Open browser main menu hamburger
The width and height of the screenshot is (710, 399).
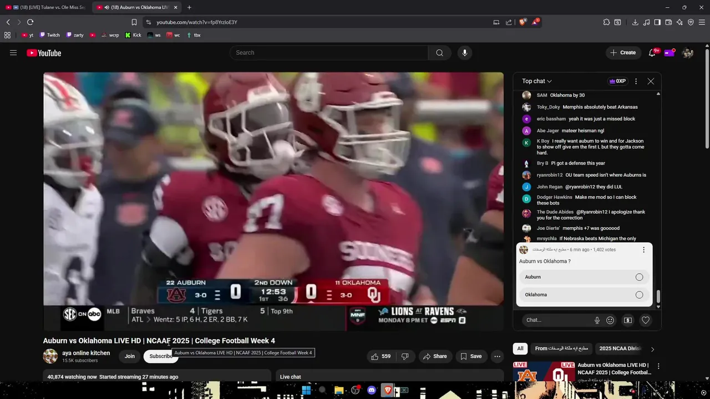click(x=702, y=22)
